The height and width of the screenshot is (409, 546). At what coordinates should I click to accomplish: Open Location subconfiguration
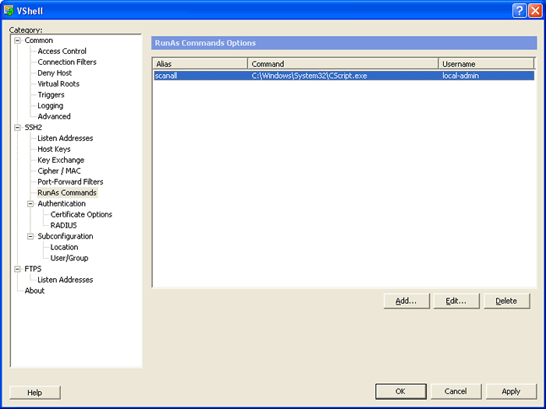(x=65, y=247)
